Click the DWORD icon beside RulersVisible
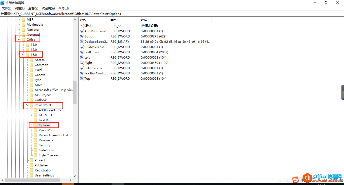The height and width of the screenshot is (185, 344). point(82,68)
